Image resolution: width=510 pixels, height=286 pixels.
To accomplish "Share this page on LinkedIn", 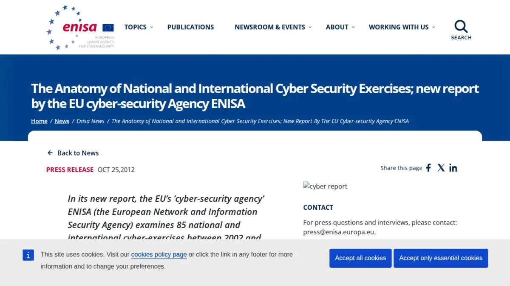I will 453,168.
